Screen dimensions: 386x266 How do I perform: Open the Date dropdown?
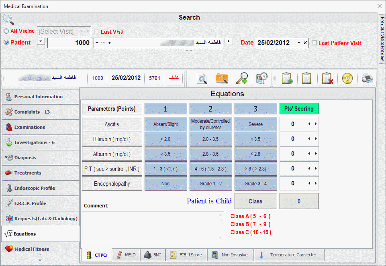(x=300, y=42)
